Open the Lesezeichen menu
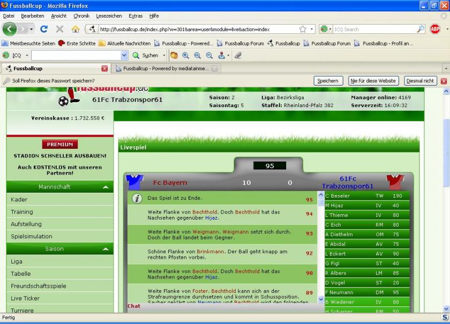The width and height of the screenshot is (450, 324). point(109,16)
